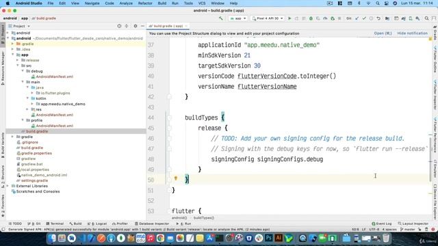Click the lightbulb intention icon on line 50
The height and width of the screenshot is (246, 438).
point(176,178)
